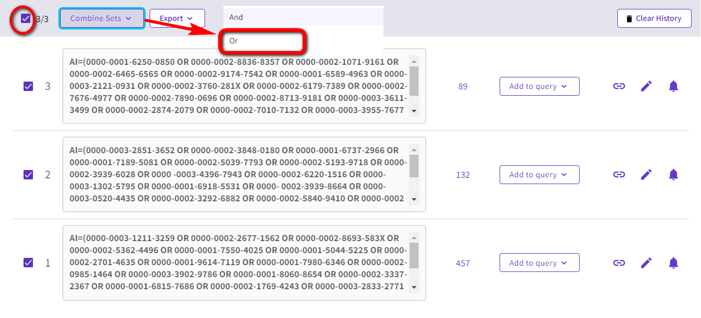The width and height of the screenshot is (701, 318).
Task: Open the 457 results link
Action: [x=463, y=263]
